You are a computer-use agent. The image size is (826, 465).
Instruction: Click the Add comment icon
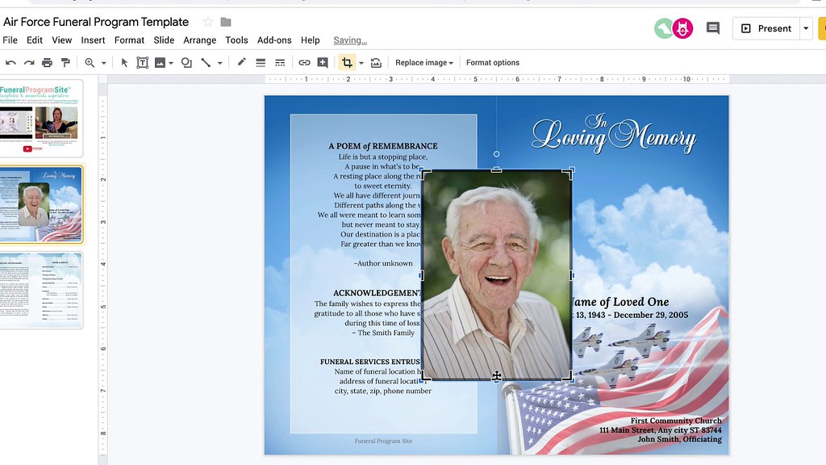click(x=323, y=63)
